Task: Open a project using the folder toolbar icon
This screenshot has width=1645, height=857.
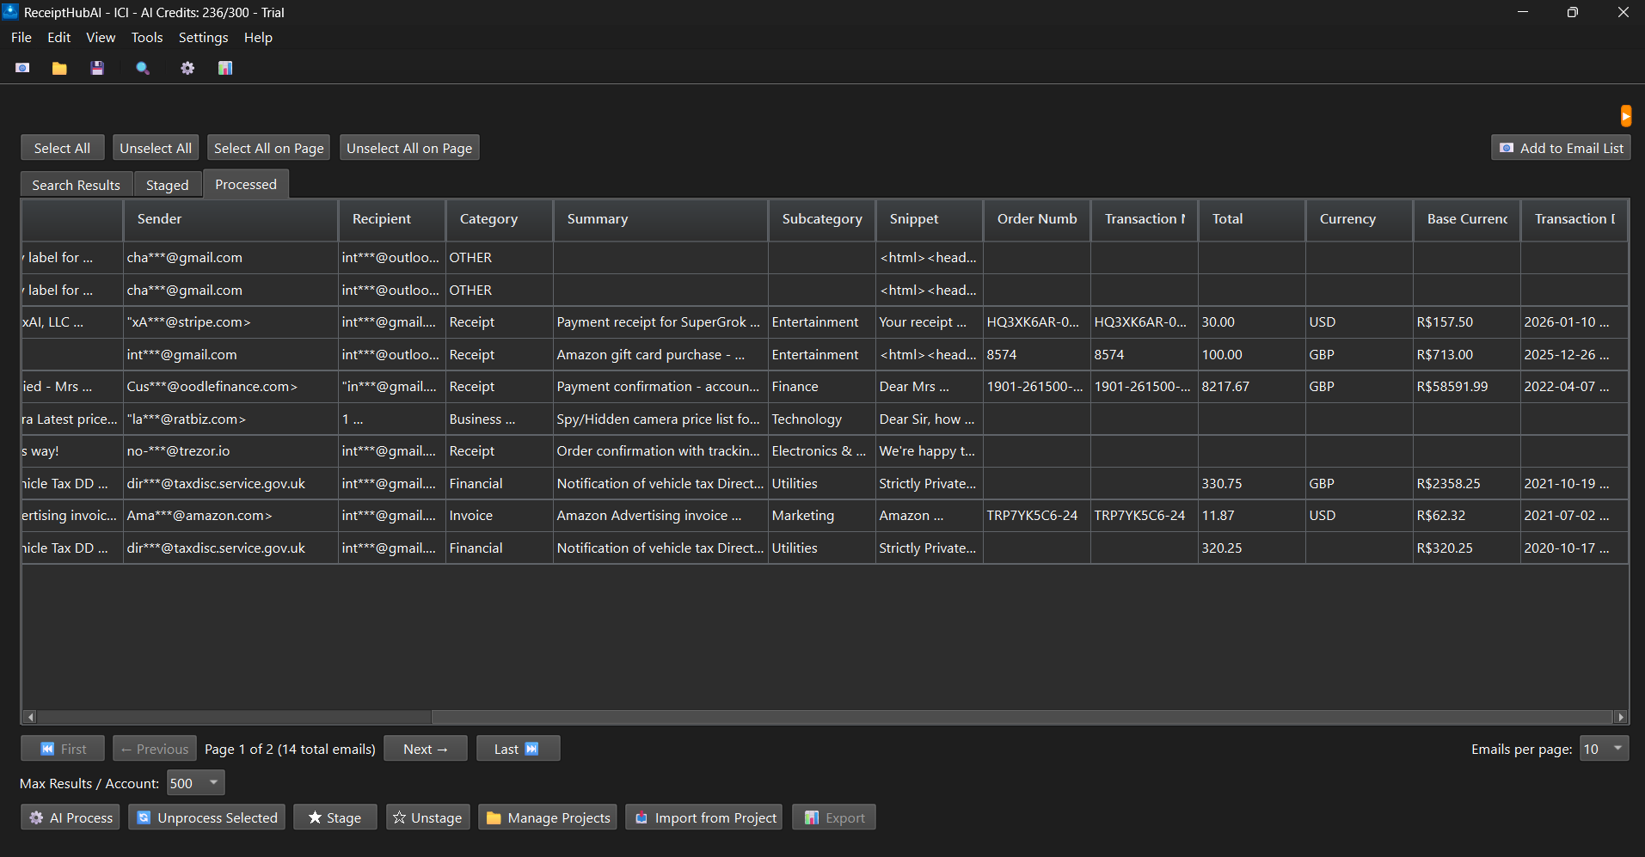Action: pos(58,68)
